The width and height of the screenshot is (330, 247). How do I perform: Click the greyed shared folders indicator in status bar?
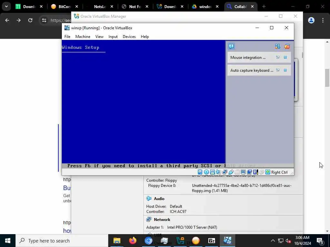coord(237,172)
